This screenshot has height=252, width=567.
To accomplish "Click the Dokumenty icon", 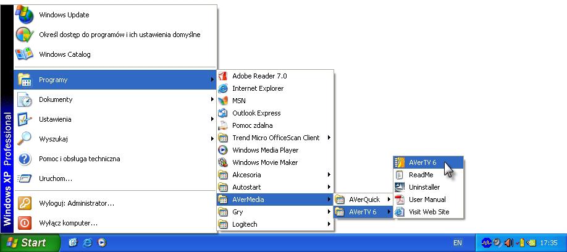I will [25, 99].
